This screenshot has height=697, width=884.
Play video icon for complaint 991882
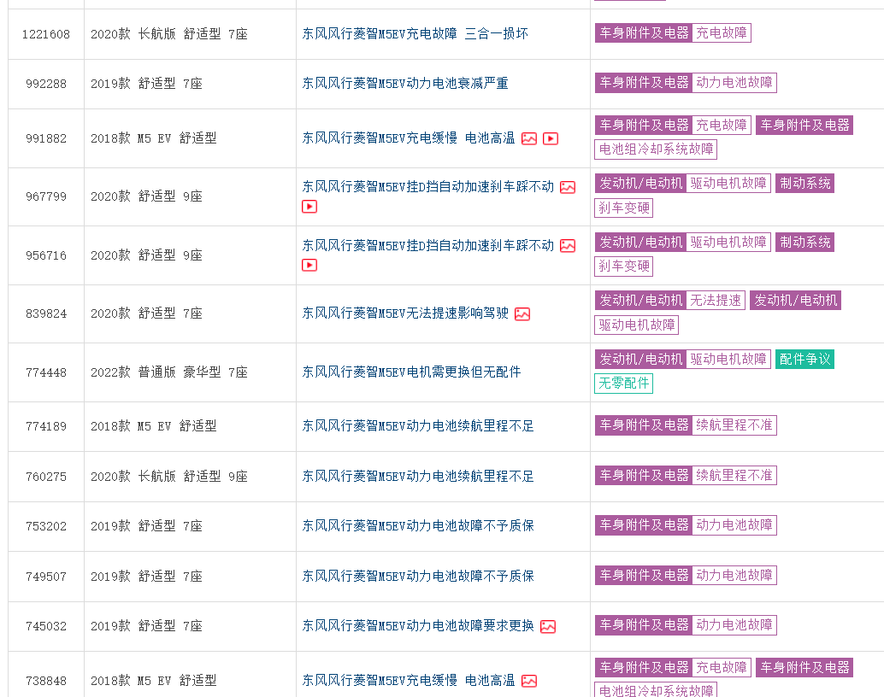coord(551,138)
